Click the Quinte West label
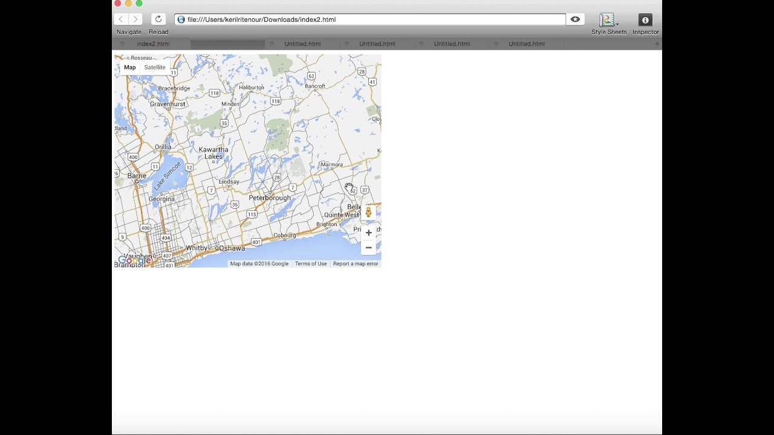 point(342,214)
